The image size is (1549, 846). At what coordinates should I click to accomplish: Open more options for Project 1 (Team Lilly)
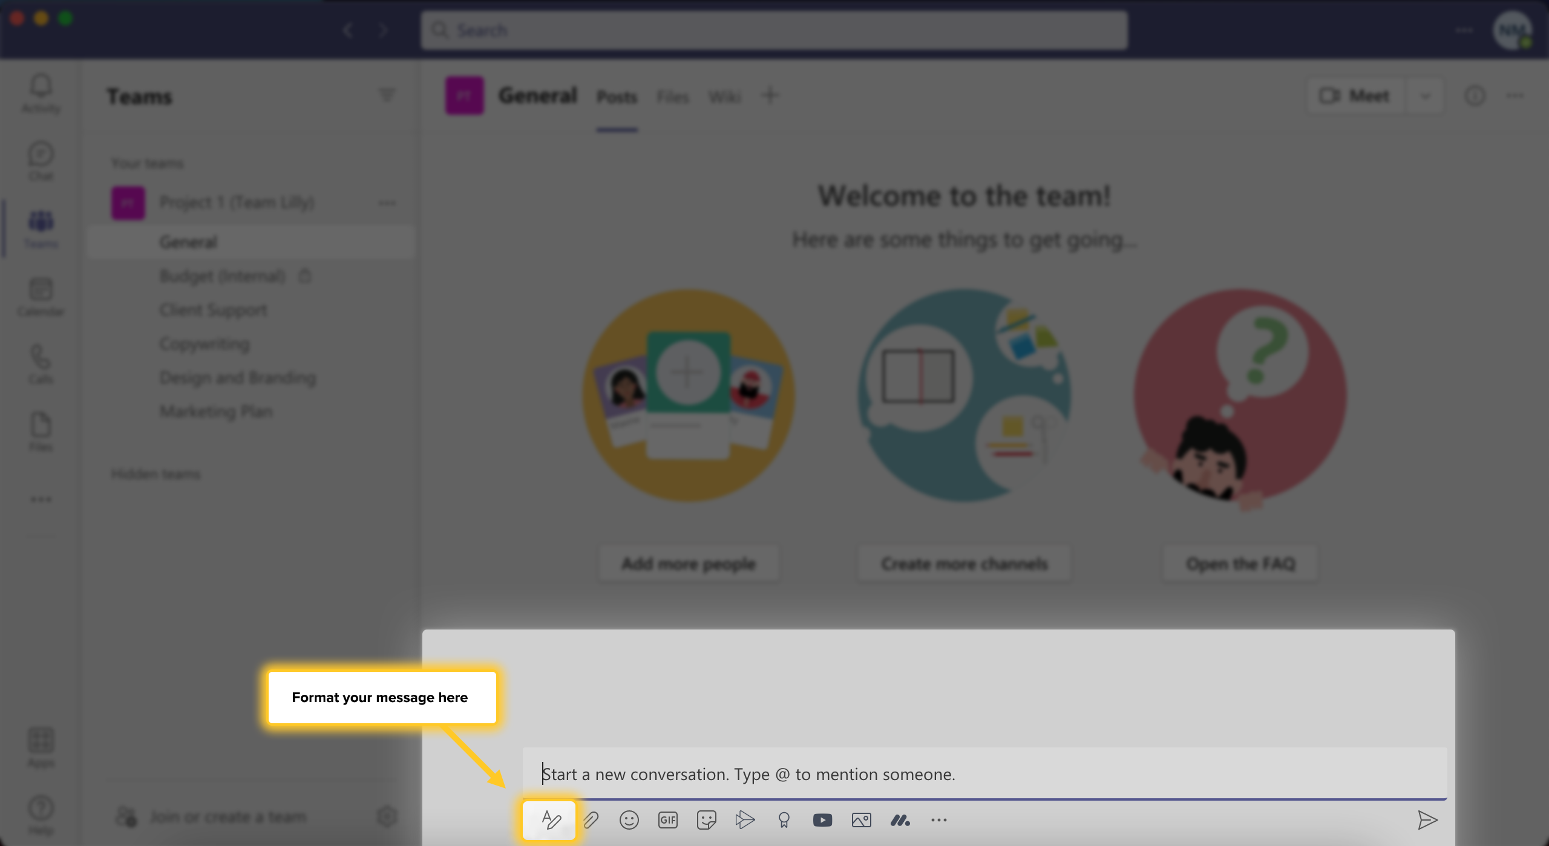[x=387, y=203]
